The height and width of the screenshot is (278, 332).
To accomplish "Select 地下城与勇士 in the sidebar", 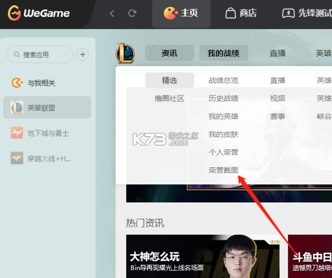I will [47, 133].
